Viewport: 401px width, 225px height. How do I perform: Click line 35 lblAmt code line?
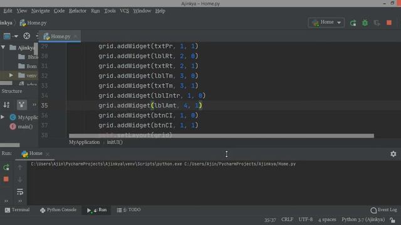[x=150, y=106]
